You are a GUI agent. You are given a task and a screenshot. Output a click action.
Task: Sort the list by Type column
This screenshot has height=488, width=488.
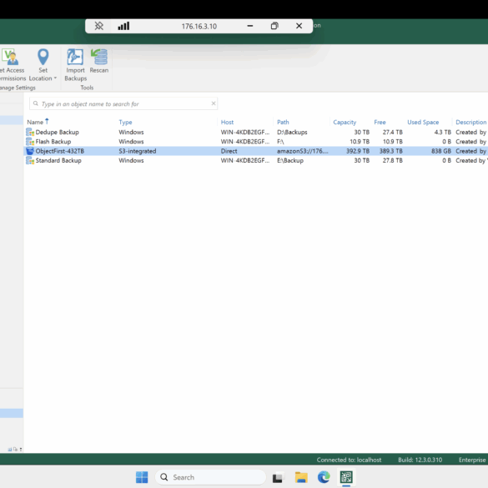125,122
